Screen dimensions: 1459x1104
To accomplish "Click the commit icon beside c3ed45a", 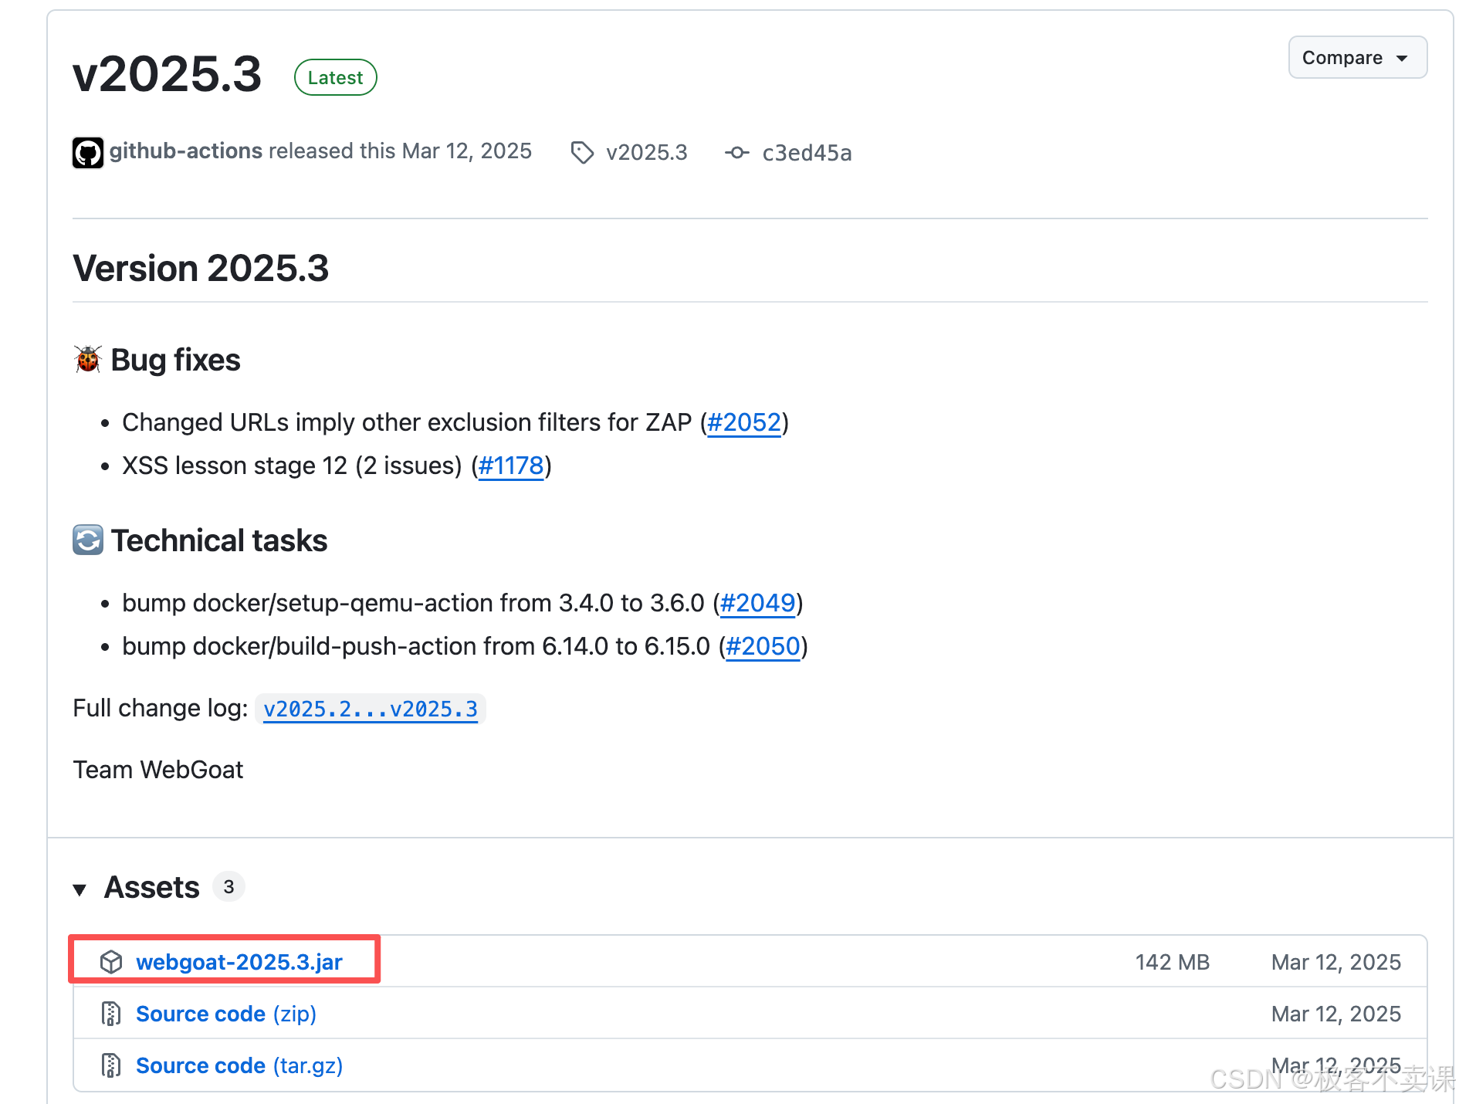I will coord(737,153).
